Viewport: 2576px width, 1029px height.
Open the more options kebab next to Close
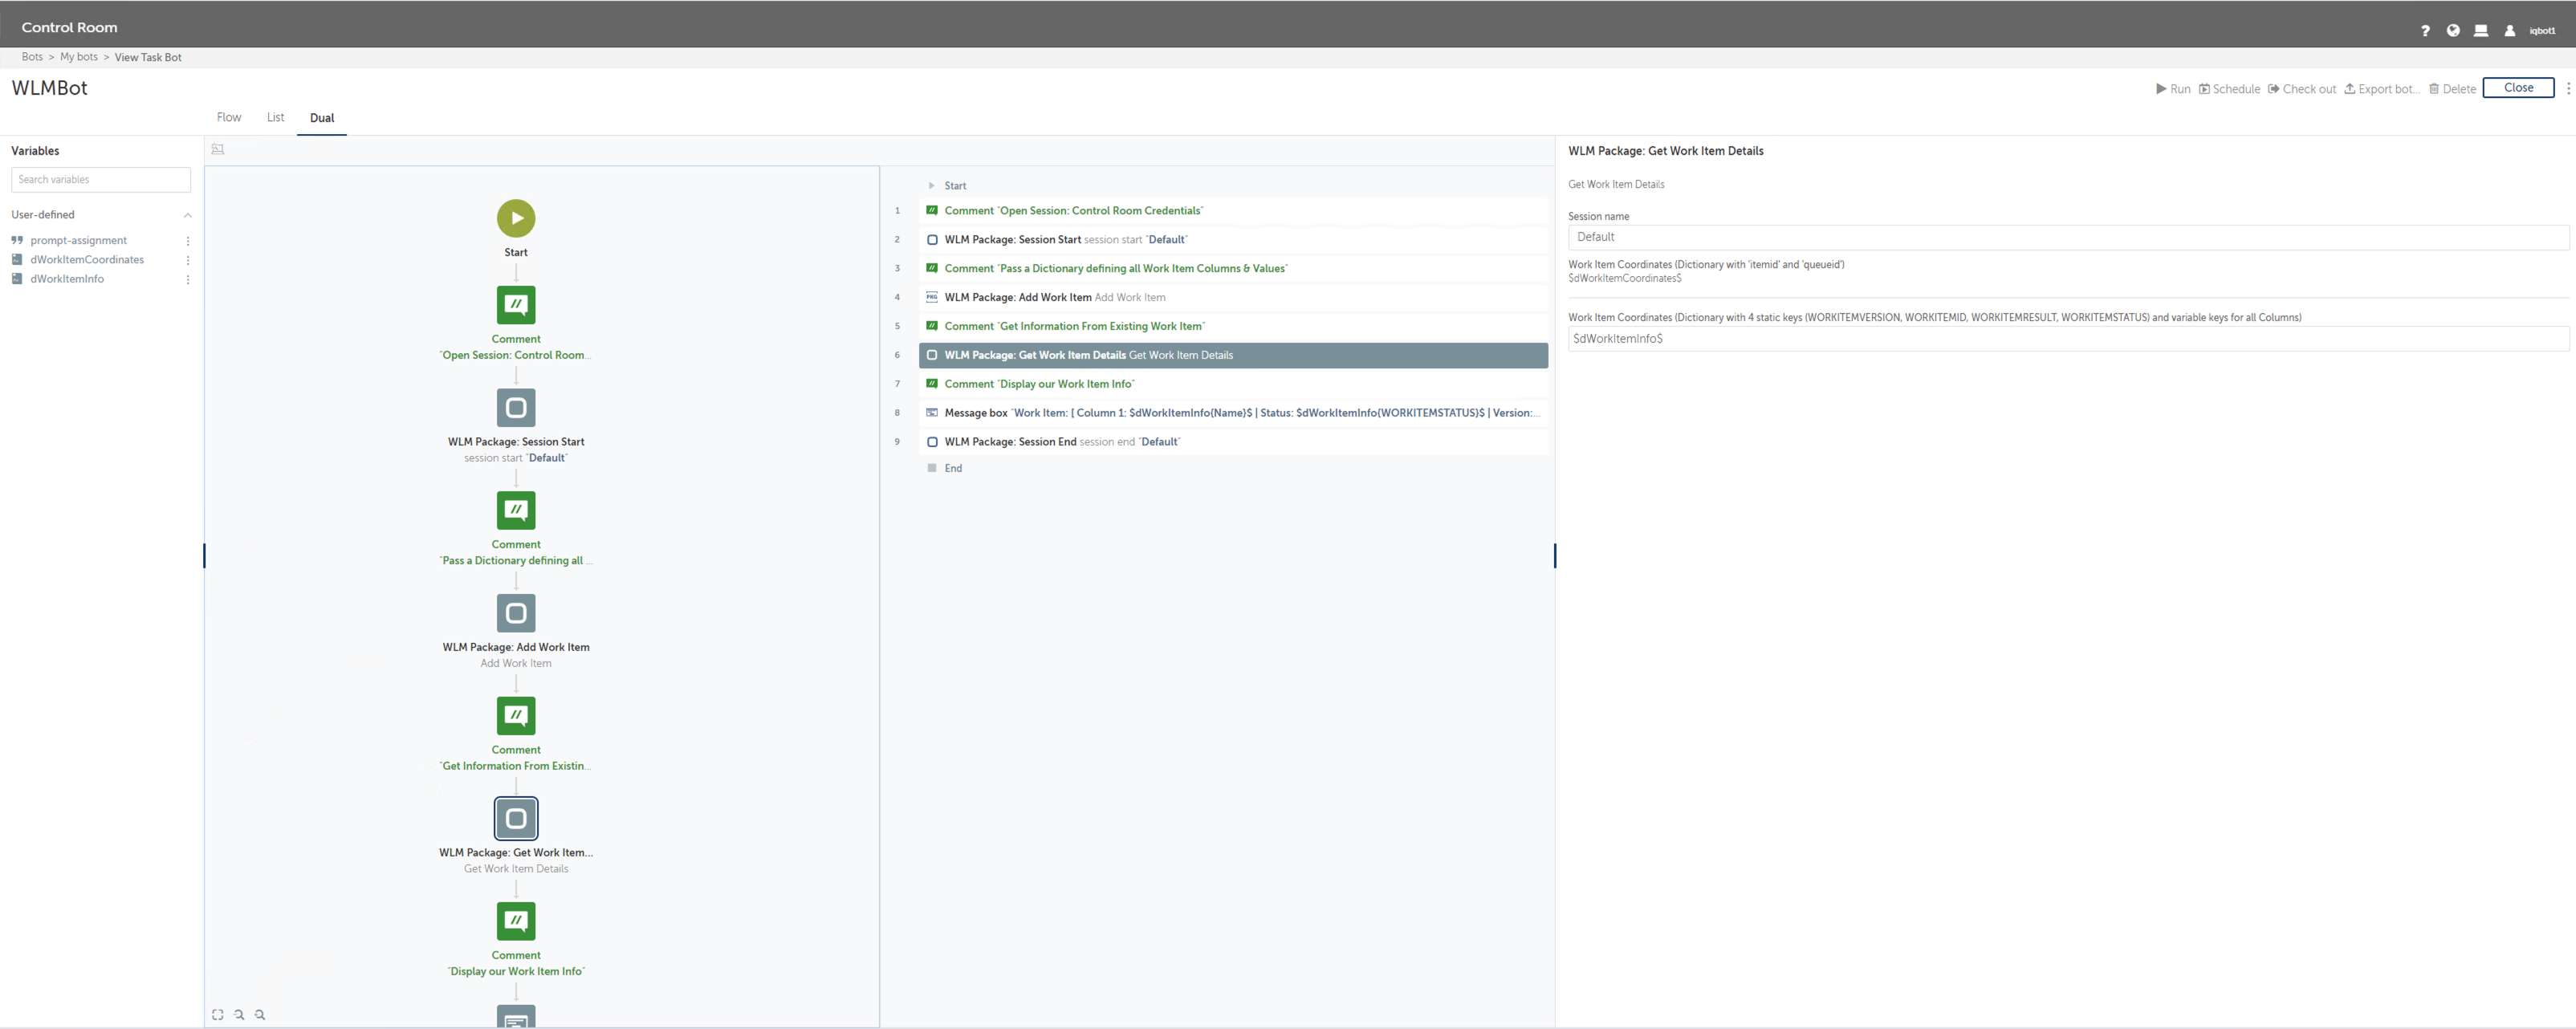click(x=2567, y=88)
